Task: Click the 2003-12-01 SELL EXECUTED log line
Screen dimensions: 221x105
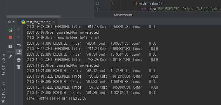Action: 92,76
